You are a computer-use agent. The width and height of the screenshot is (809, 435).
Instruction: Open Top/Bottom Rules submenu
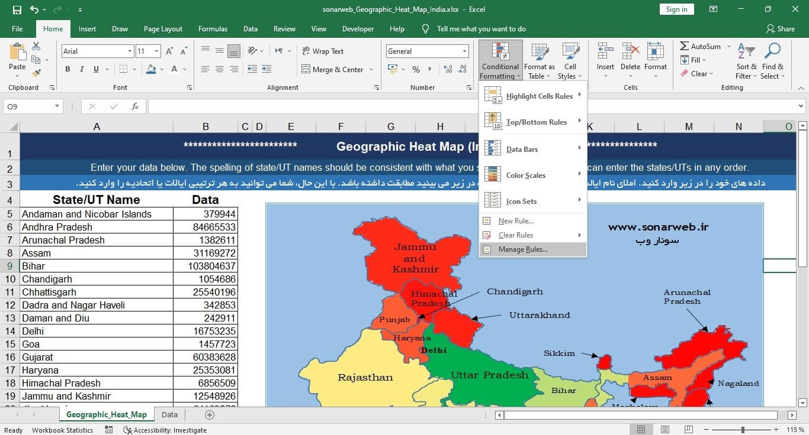point(532,122)
